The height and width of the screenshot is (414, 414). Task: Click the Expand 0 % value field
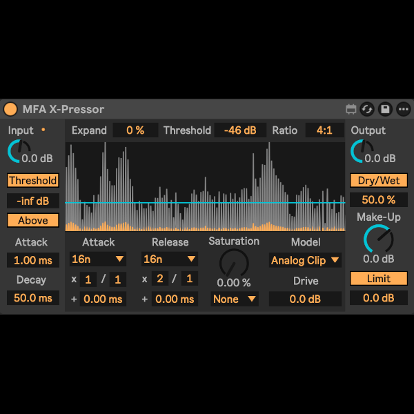[135, 130]
